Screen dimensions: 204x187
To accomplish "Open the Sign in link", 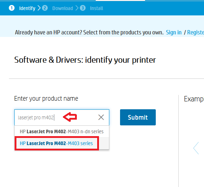I will (x=174, y=32).
